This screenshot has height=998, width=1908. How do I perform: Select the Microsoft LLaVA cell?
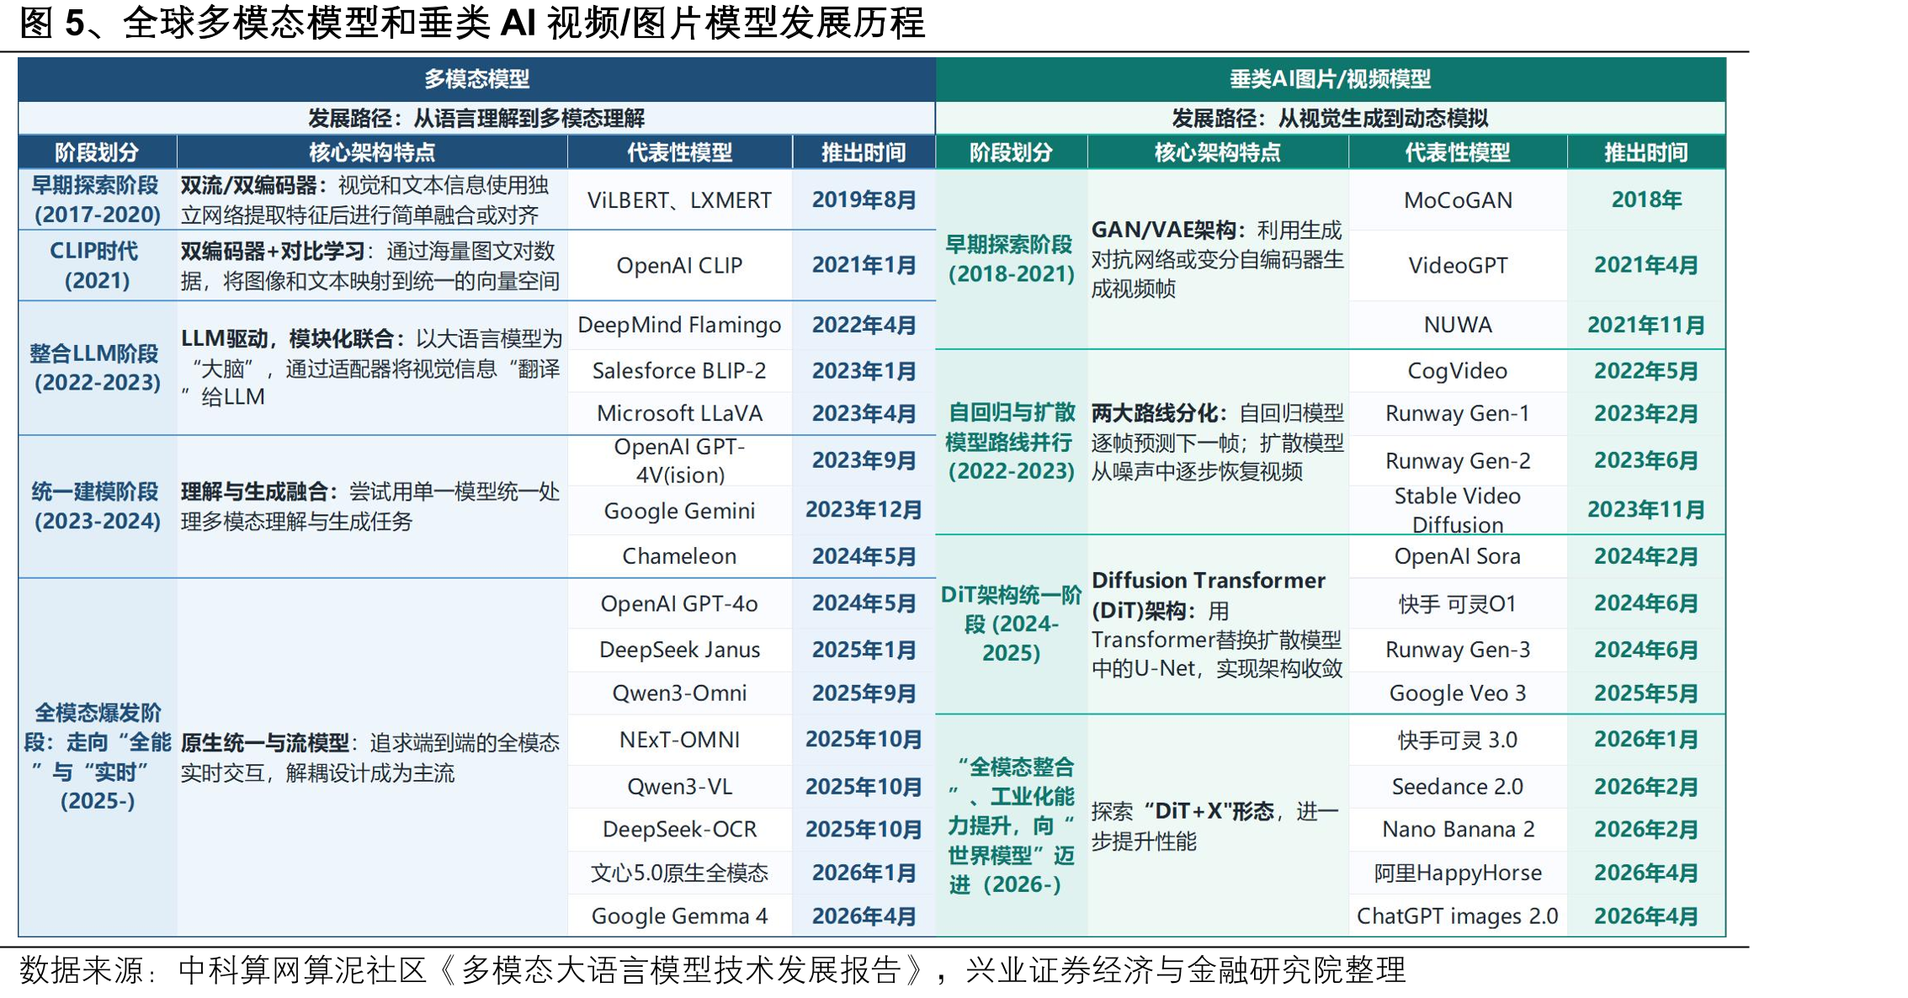(679, 413)
